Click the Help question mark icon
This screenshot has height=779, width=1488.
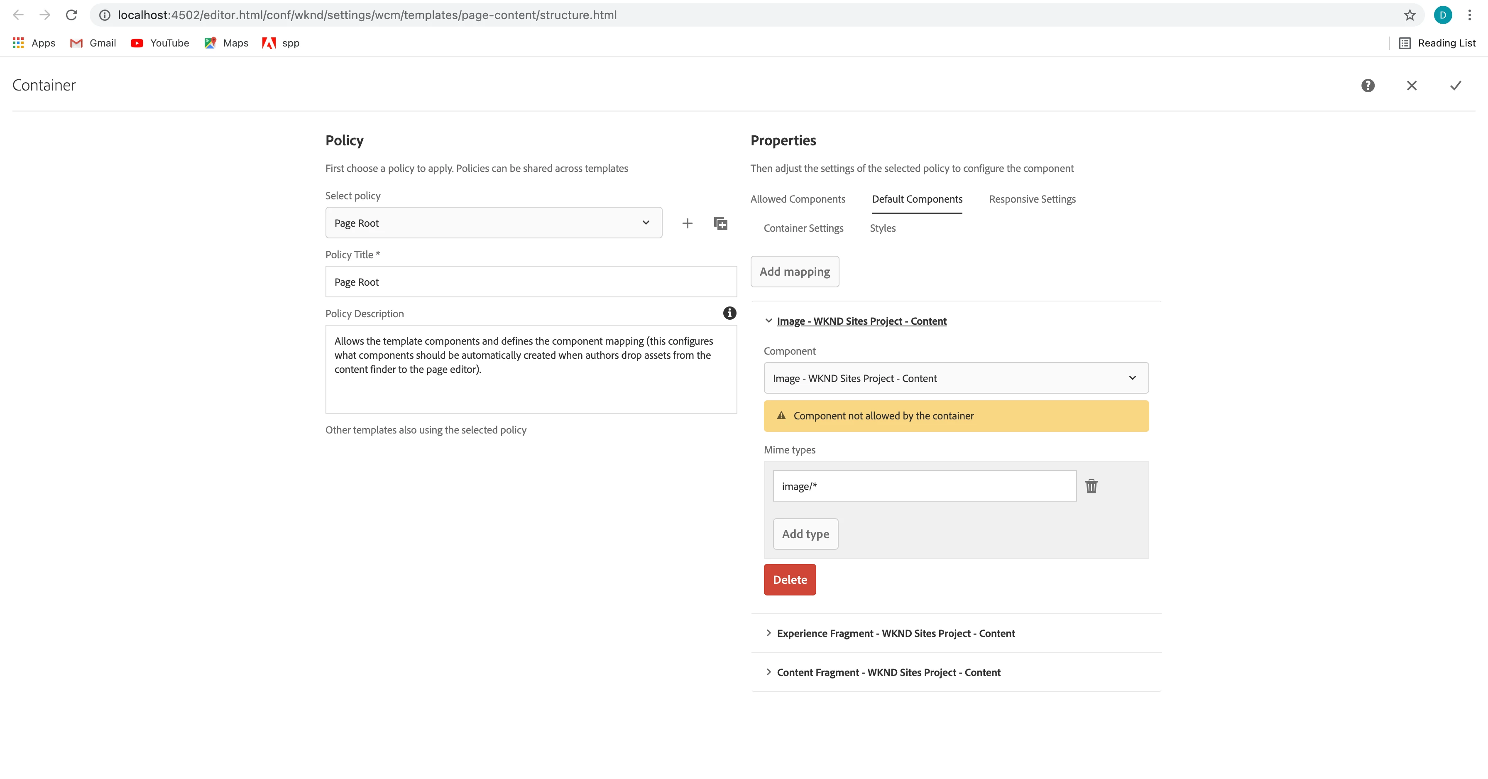click(x=1367, y=86)
